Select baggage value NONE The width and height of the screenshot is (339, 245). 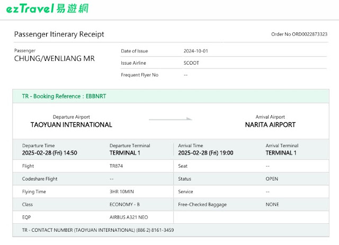click(272, 204)
